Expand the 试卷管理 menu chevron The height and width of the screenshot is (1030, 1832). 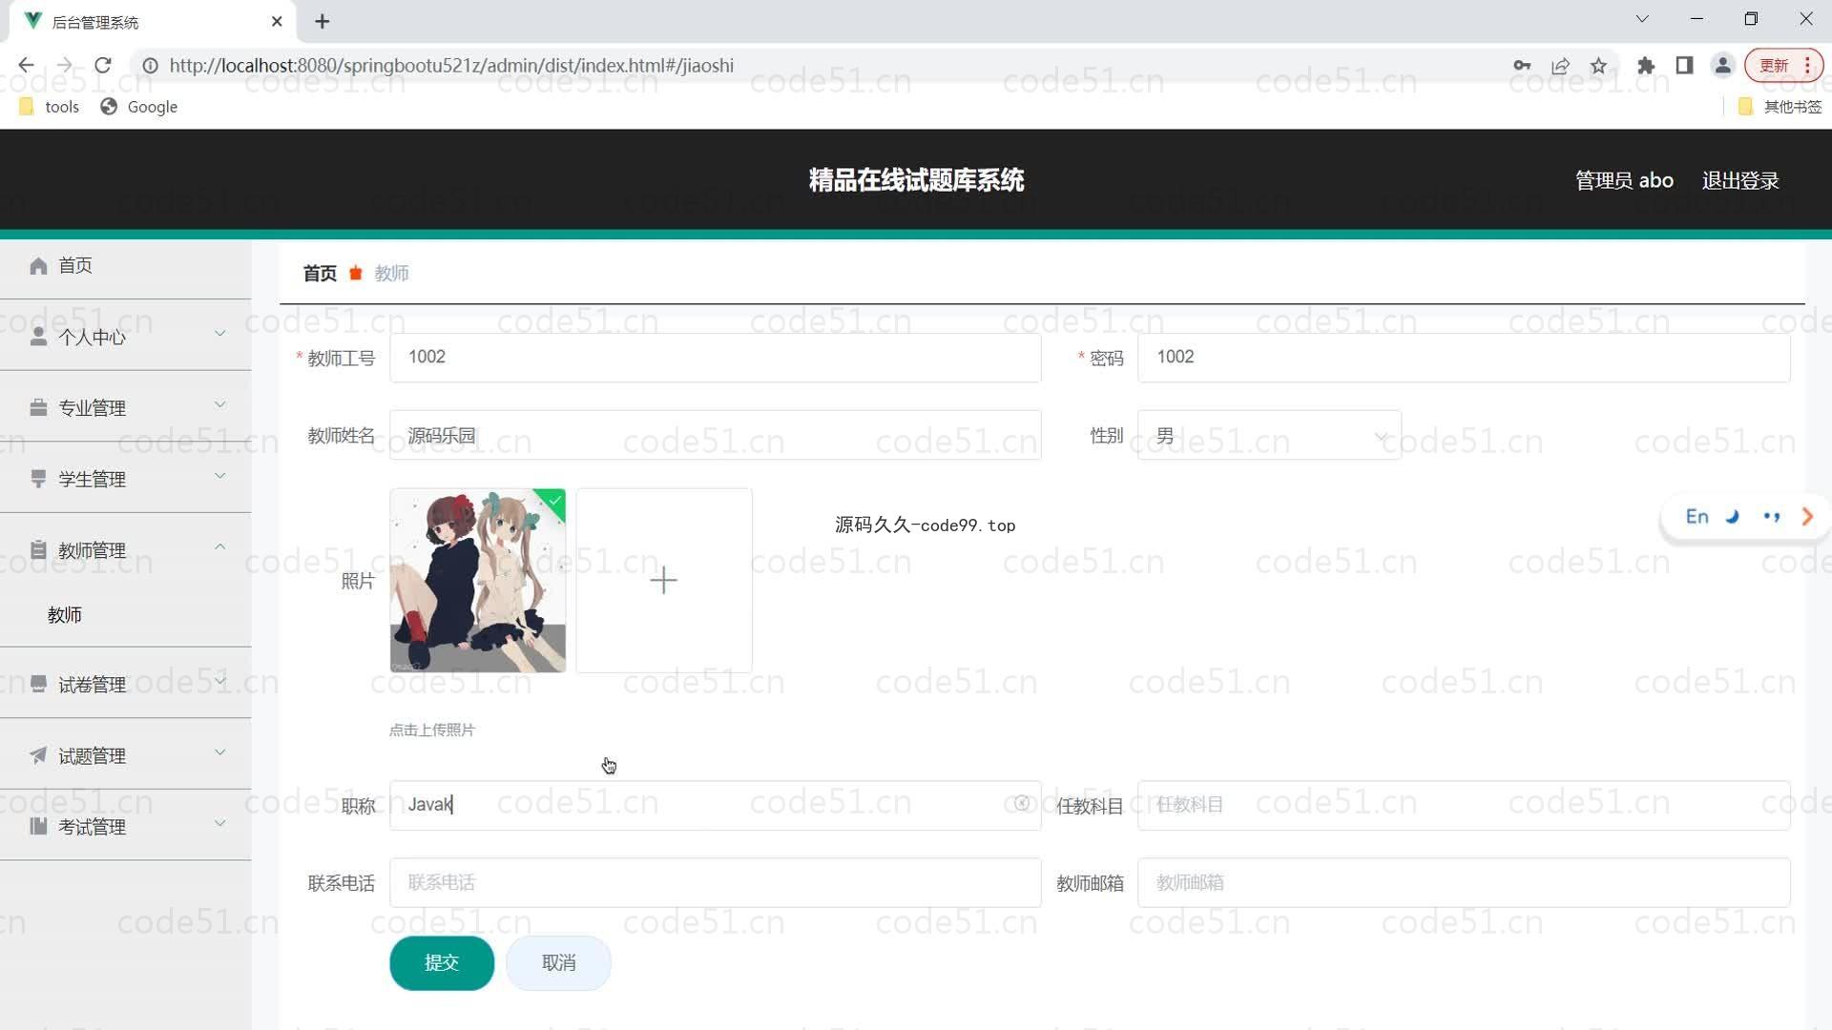click(x=220, y=680)
